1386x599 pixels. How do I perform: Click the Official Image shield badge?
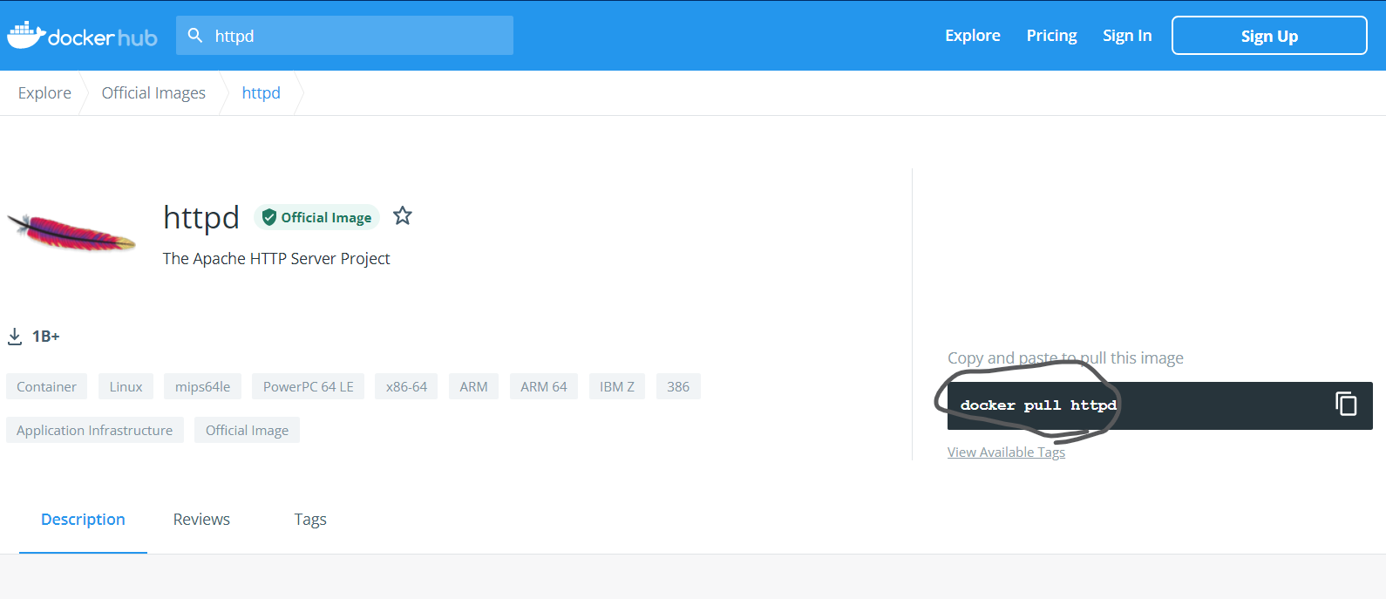[x=317, y=217]
